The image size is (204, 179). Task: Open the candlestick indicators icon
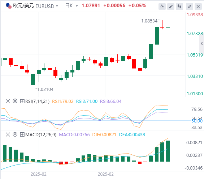pos(179,7)
